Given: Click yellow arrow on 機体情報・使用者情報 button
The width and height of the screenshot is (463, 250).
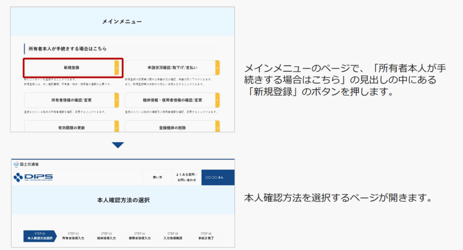Looking at the screenshot, I should coord(217,100).
